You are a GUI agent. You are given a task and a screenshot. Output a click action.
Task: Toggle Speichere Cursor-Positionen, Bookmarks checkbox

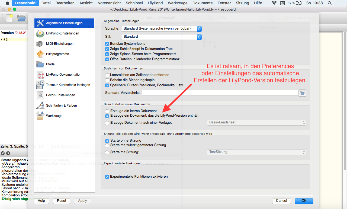click(x=107, y=85)
